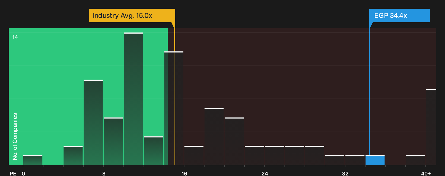Click the Industry Avg. 15.0x label
Viewport: 445px width, 176px height.
[x=132, y=15]
